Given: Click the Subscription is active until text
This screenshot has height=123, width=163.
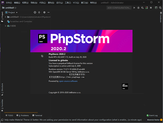Looking at the screenshot, I should click(65, 66).
